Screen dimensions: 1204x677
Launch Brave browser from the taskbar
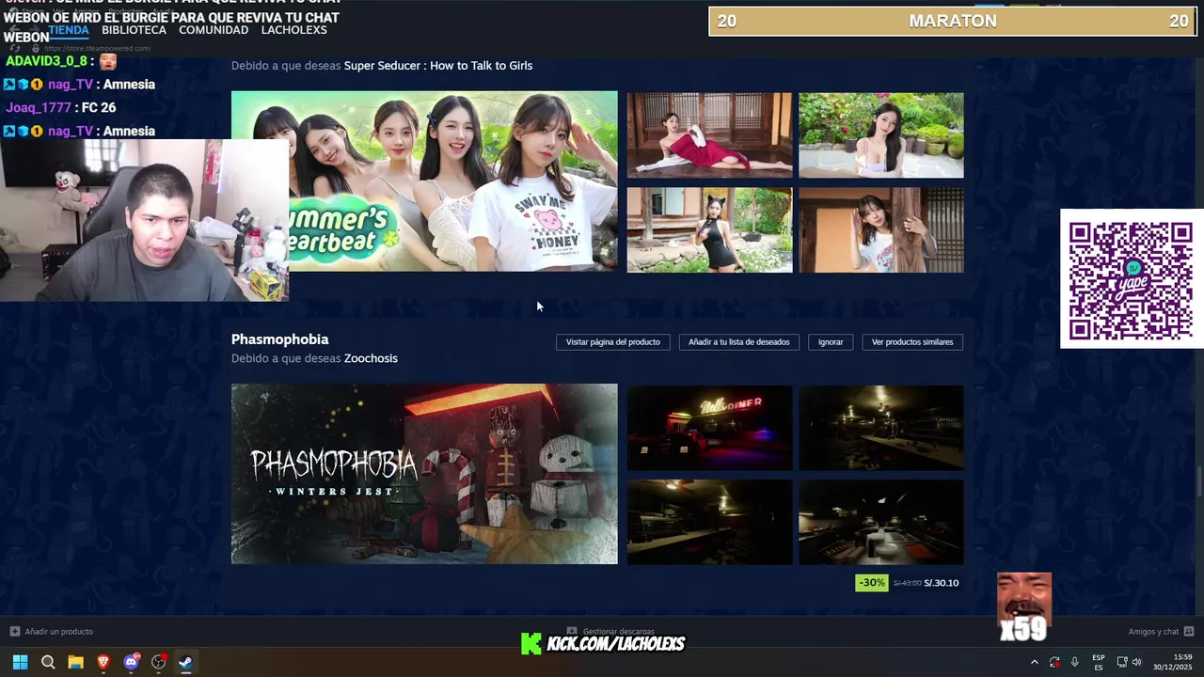click(x=103, y=662)
